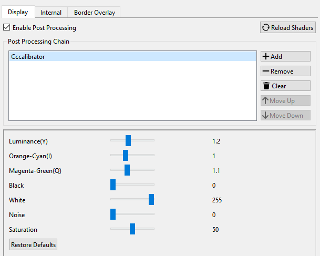The image size is (320, 256).
Task: Click the Post Processing Chain group title
Action: click(x=38, y=42)
